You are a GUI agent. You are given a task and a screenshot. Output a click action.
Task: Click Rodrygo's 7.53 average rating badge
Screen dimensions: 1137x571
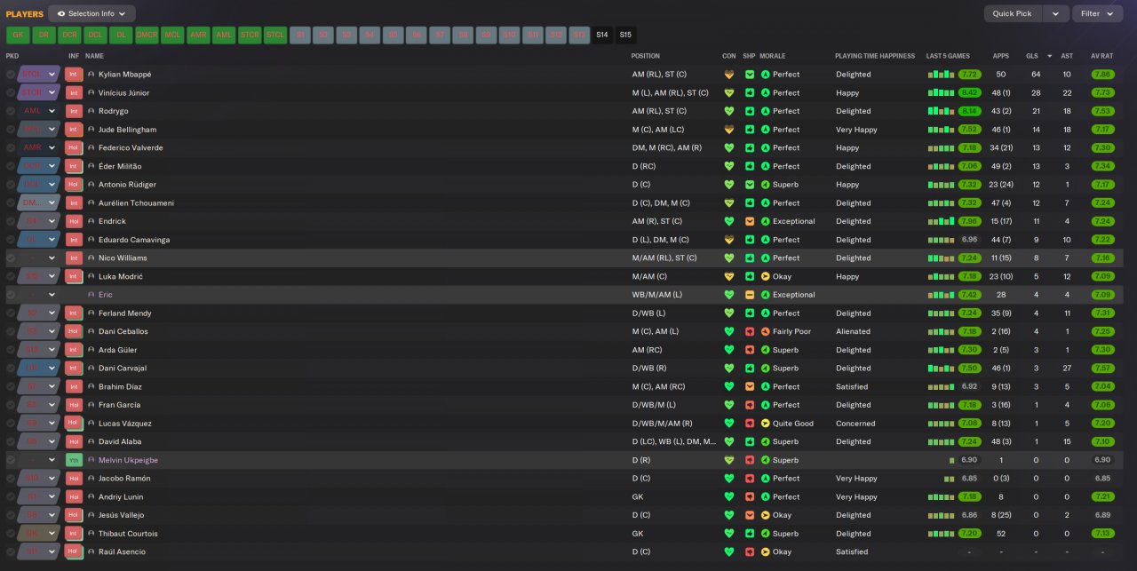(1102, 111)
